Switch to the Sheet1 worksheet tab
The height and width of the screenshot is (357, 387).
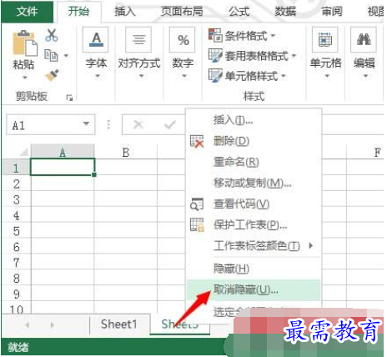click(x=119, y=324)
